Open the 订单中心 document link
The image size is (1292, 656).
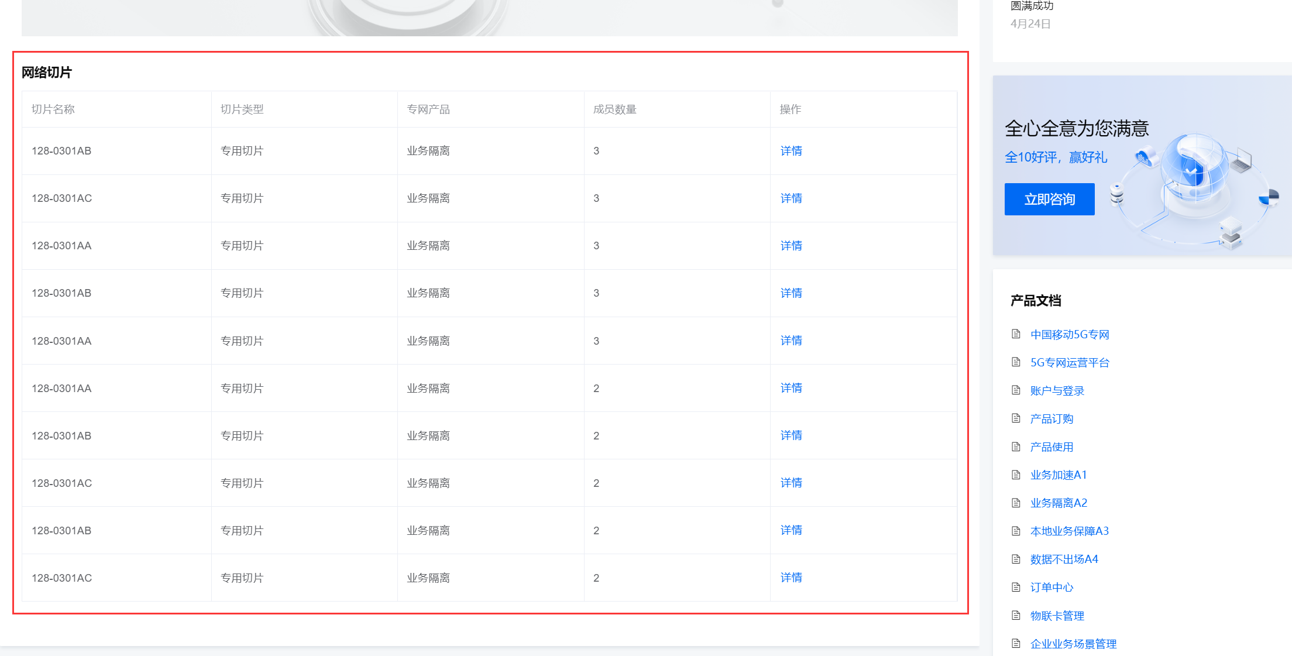click(1052, 587)
